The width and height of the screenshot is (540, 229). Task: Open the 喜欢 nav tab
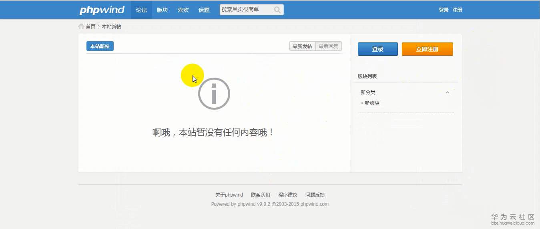[183, 10]
